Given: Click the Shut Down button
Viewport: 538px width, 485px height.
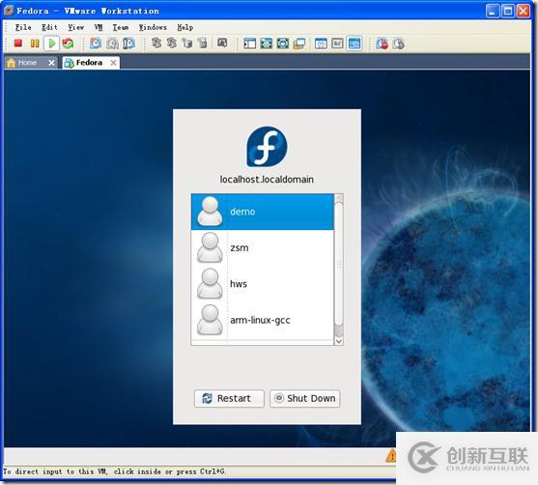Looking at the screenshot, I should pos(304,398).
